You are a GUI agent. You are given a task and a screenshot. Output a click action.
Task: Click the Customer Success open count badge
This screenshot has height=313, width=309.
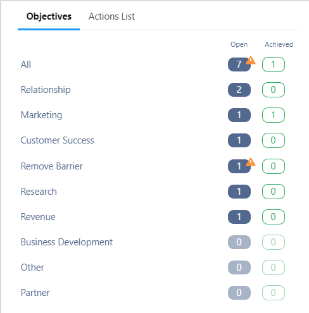point(239,140)
